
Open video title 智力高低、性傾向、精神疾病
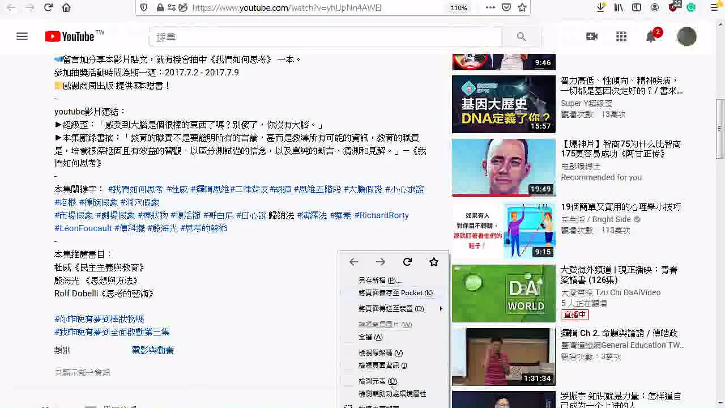[622, 86]
